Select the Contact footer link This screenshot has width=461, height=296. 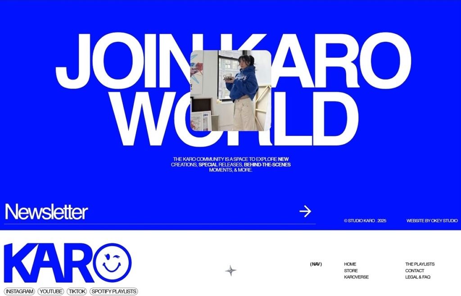(x=415, y=271)
